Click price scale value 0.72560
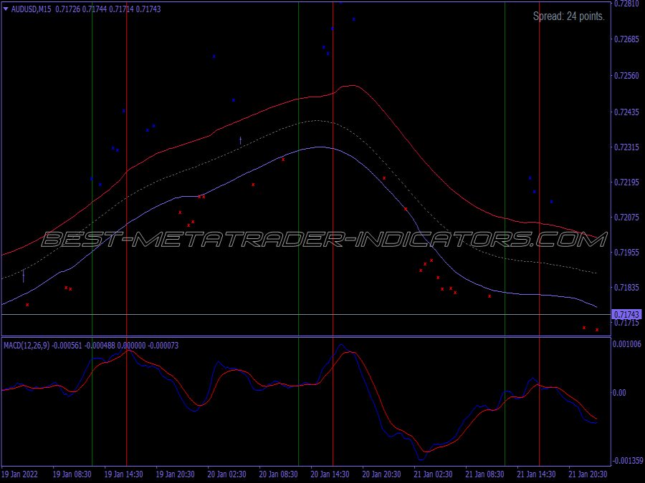The height and width of the screenshot is (483, 645). click(x=627, y=76)
